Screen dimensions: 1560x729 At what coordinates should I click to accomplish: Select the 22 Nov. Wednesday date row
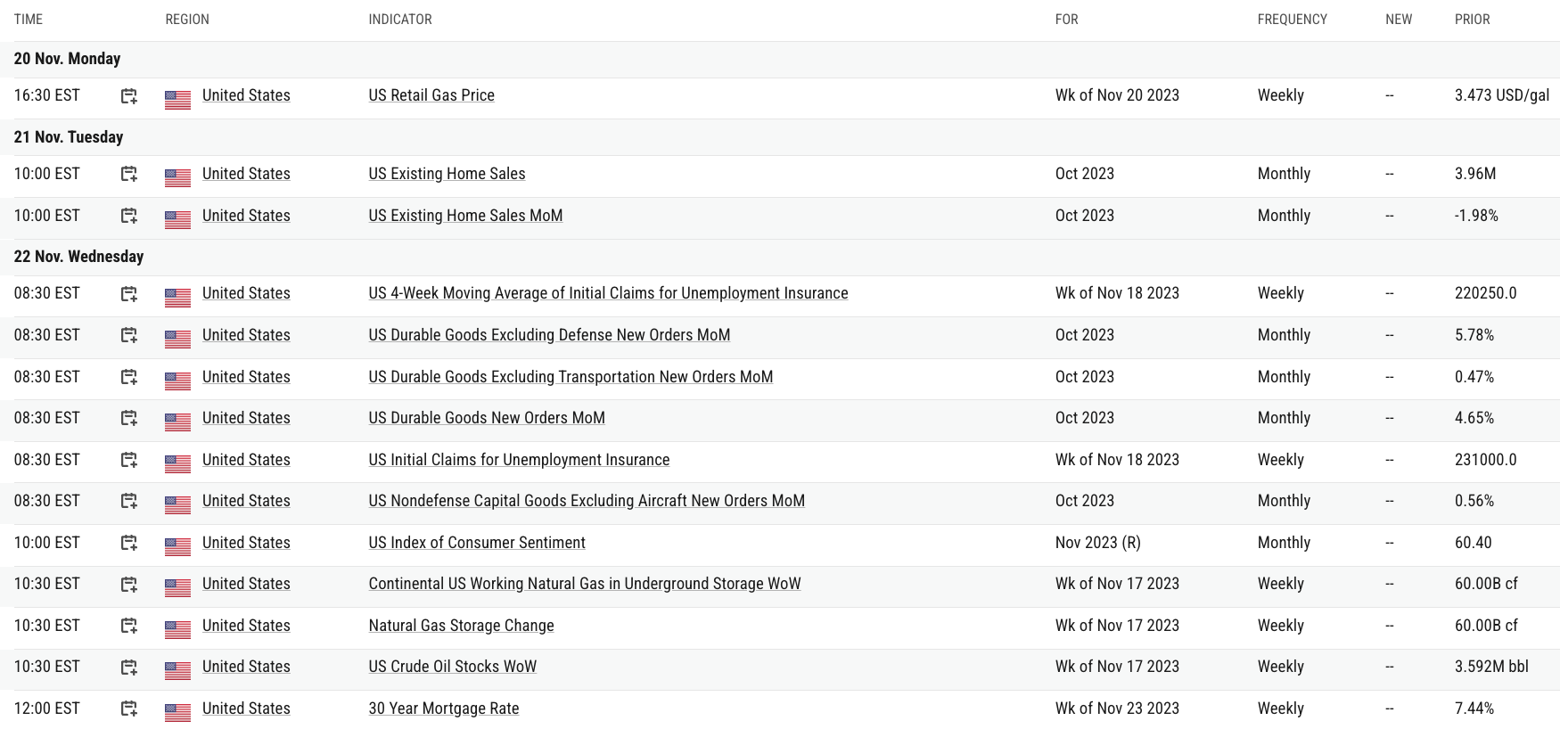click(x=780, y=257)
